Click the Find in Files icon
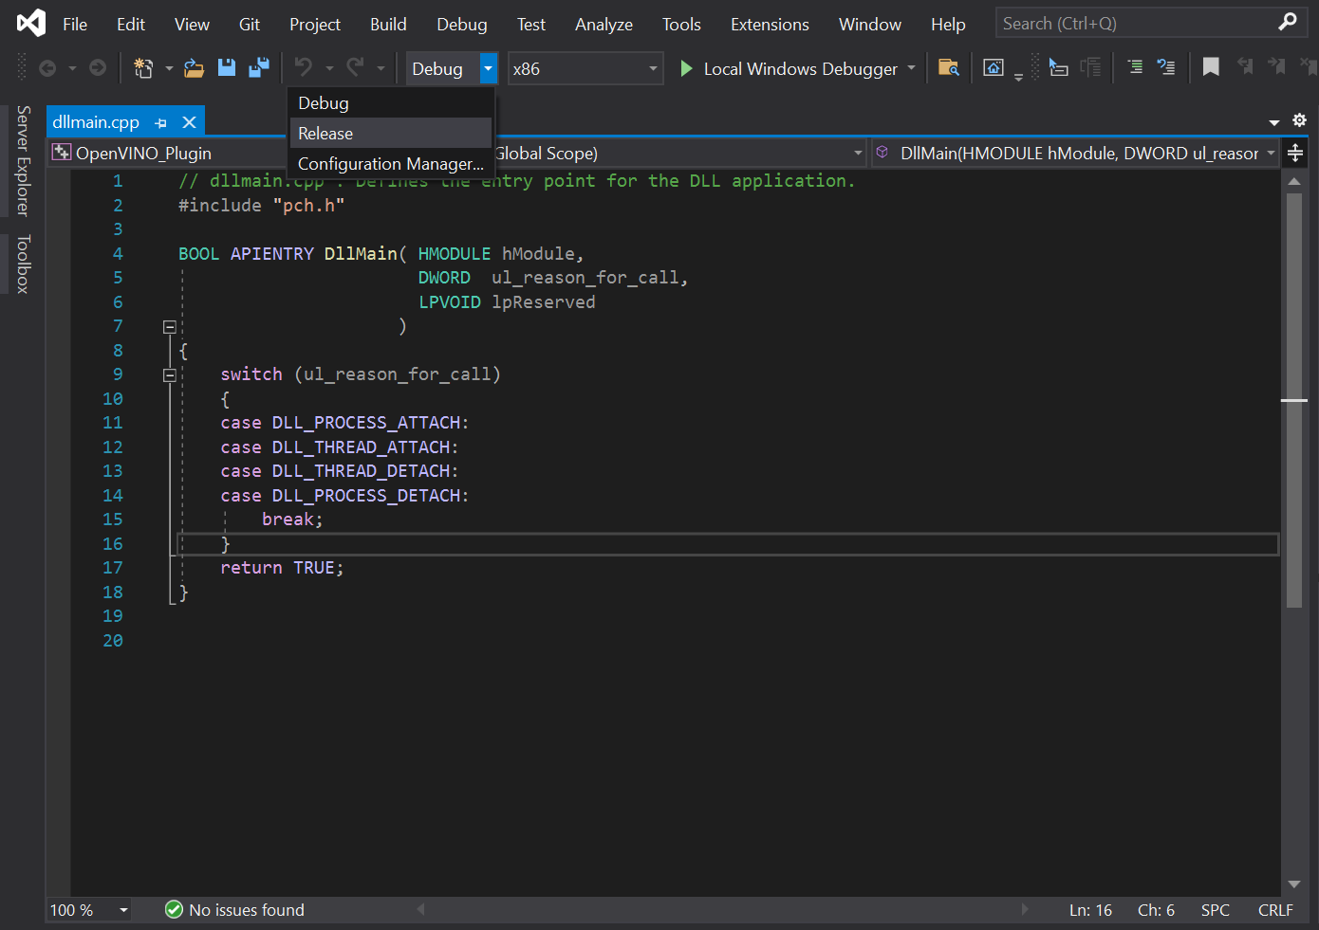Image resolution: width=1319 pixels, height=930 pixels. coord(948,68)
